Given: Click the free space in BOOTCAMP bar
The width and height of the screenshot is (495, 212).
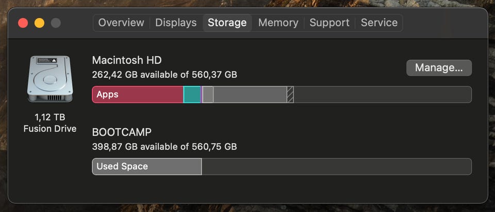Looking at the screenshot, I should (x=335, y=167).
